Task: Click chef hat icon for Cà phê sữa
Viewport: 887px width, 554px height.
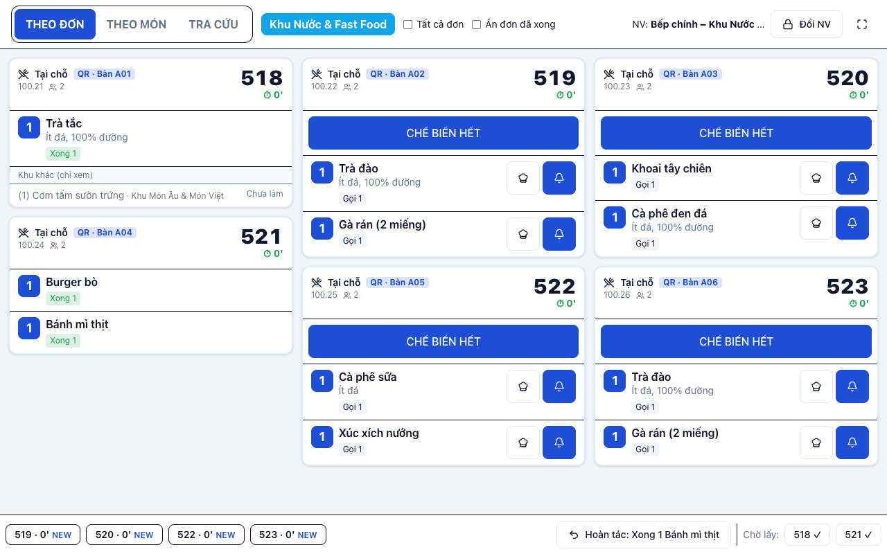Action: pyautogui.click(x=523, y=386)
